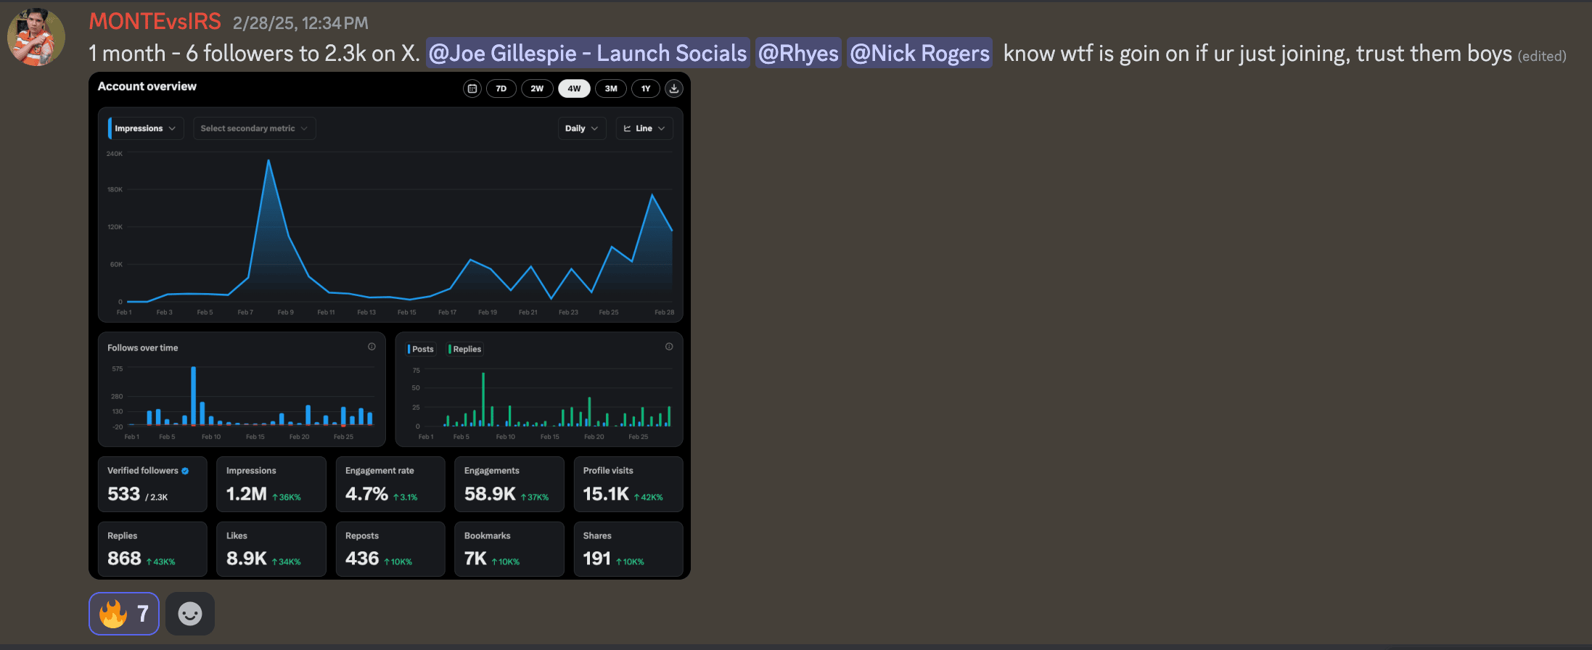Expand the Select secondary metric dropdown

254,128
